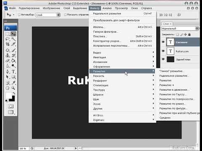Select the Path Selection tool
This screenshot has width=202, height=151.
pyautogui.click(x=8, y=77)
